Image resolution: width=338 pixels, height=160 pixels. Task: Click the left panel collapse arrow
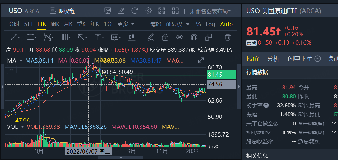click(2, 87)
